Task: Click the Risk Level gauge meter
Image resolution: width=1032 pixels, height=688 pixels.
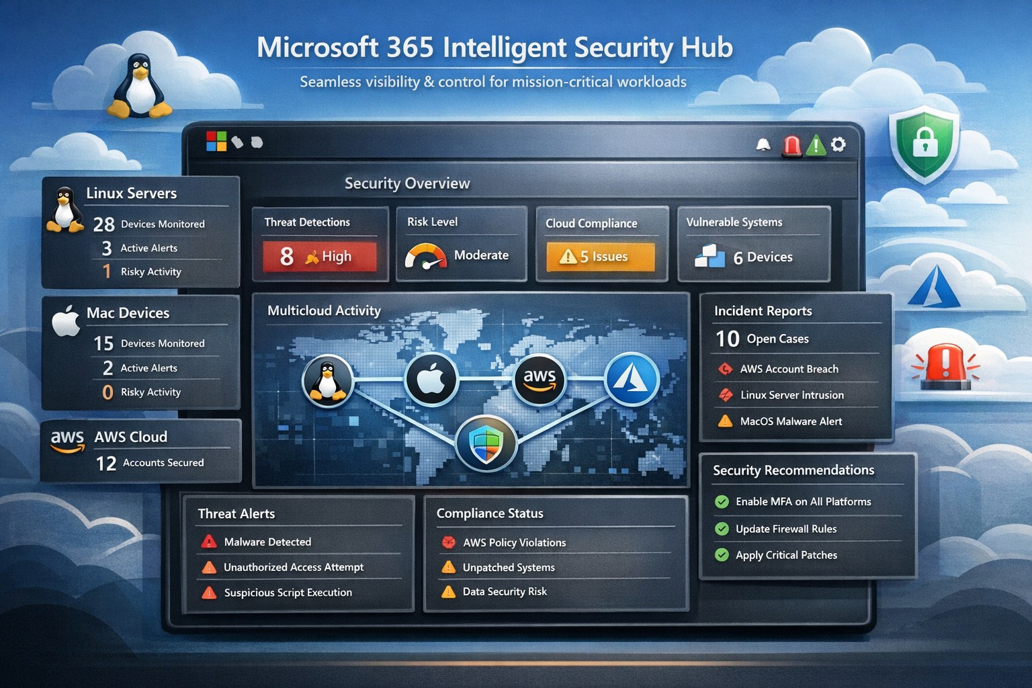Action: pos(425,257)
